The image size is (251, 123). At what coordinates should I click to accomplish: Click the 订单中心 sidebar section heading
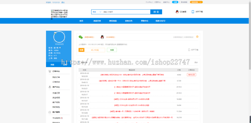pos(56,71)
